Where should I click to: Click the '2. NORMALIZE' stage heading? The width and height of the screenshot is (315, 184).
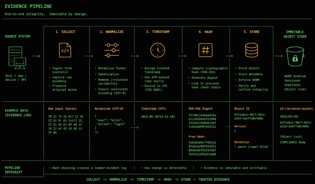[112, 32]
